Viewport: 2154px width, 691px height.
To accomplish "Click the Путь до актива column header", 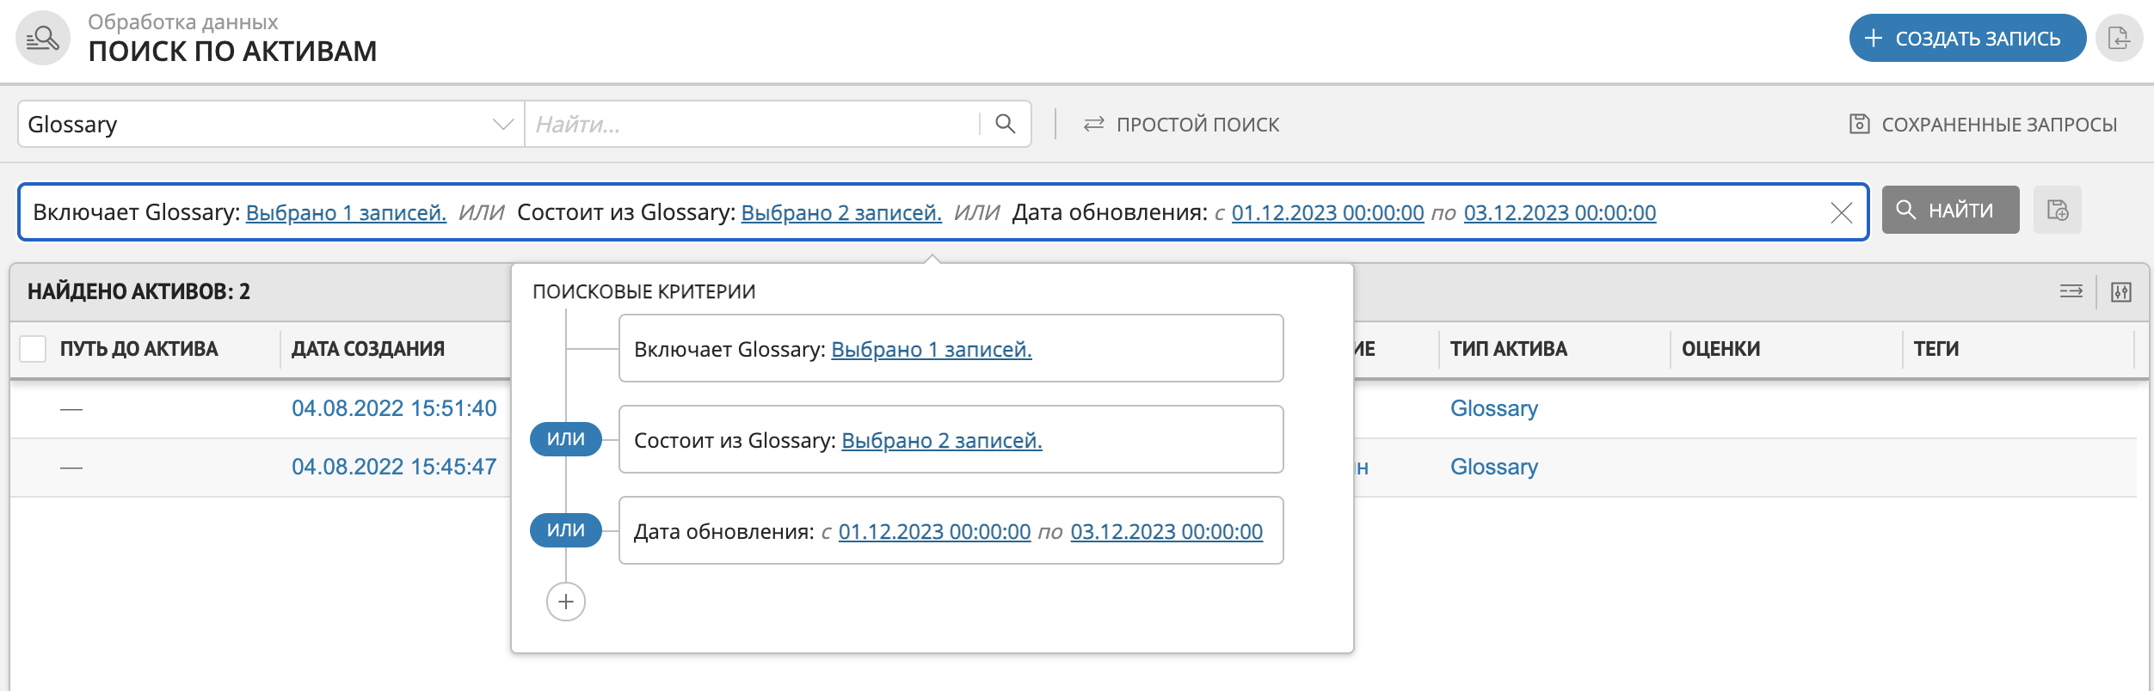I will pyautogui.click(x=138, y=349).
